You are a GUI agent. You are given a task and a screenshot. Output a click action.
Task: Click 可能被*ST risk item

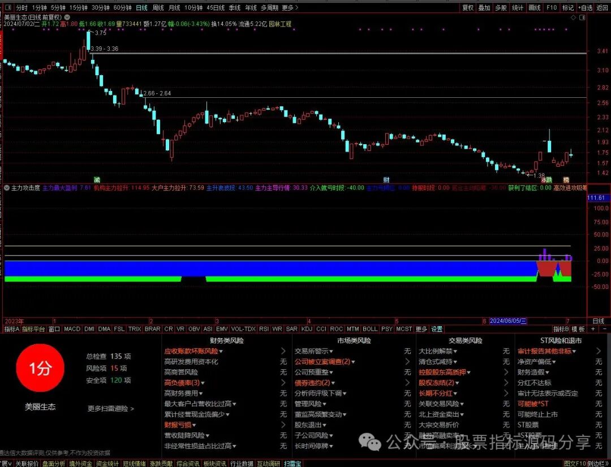tap(533, 404)
